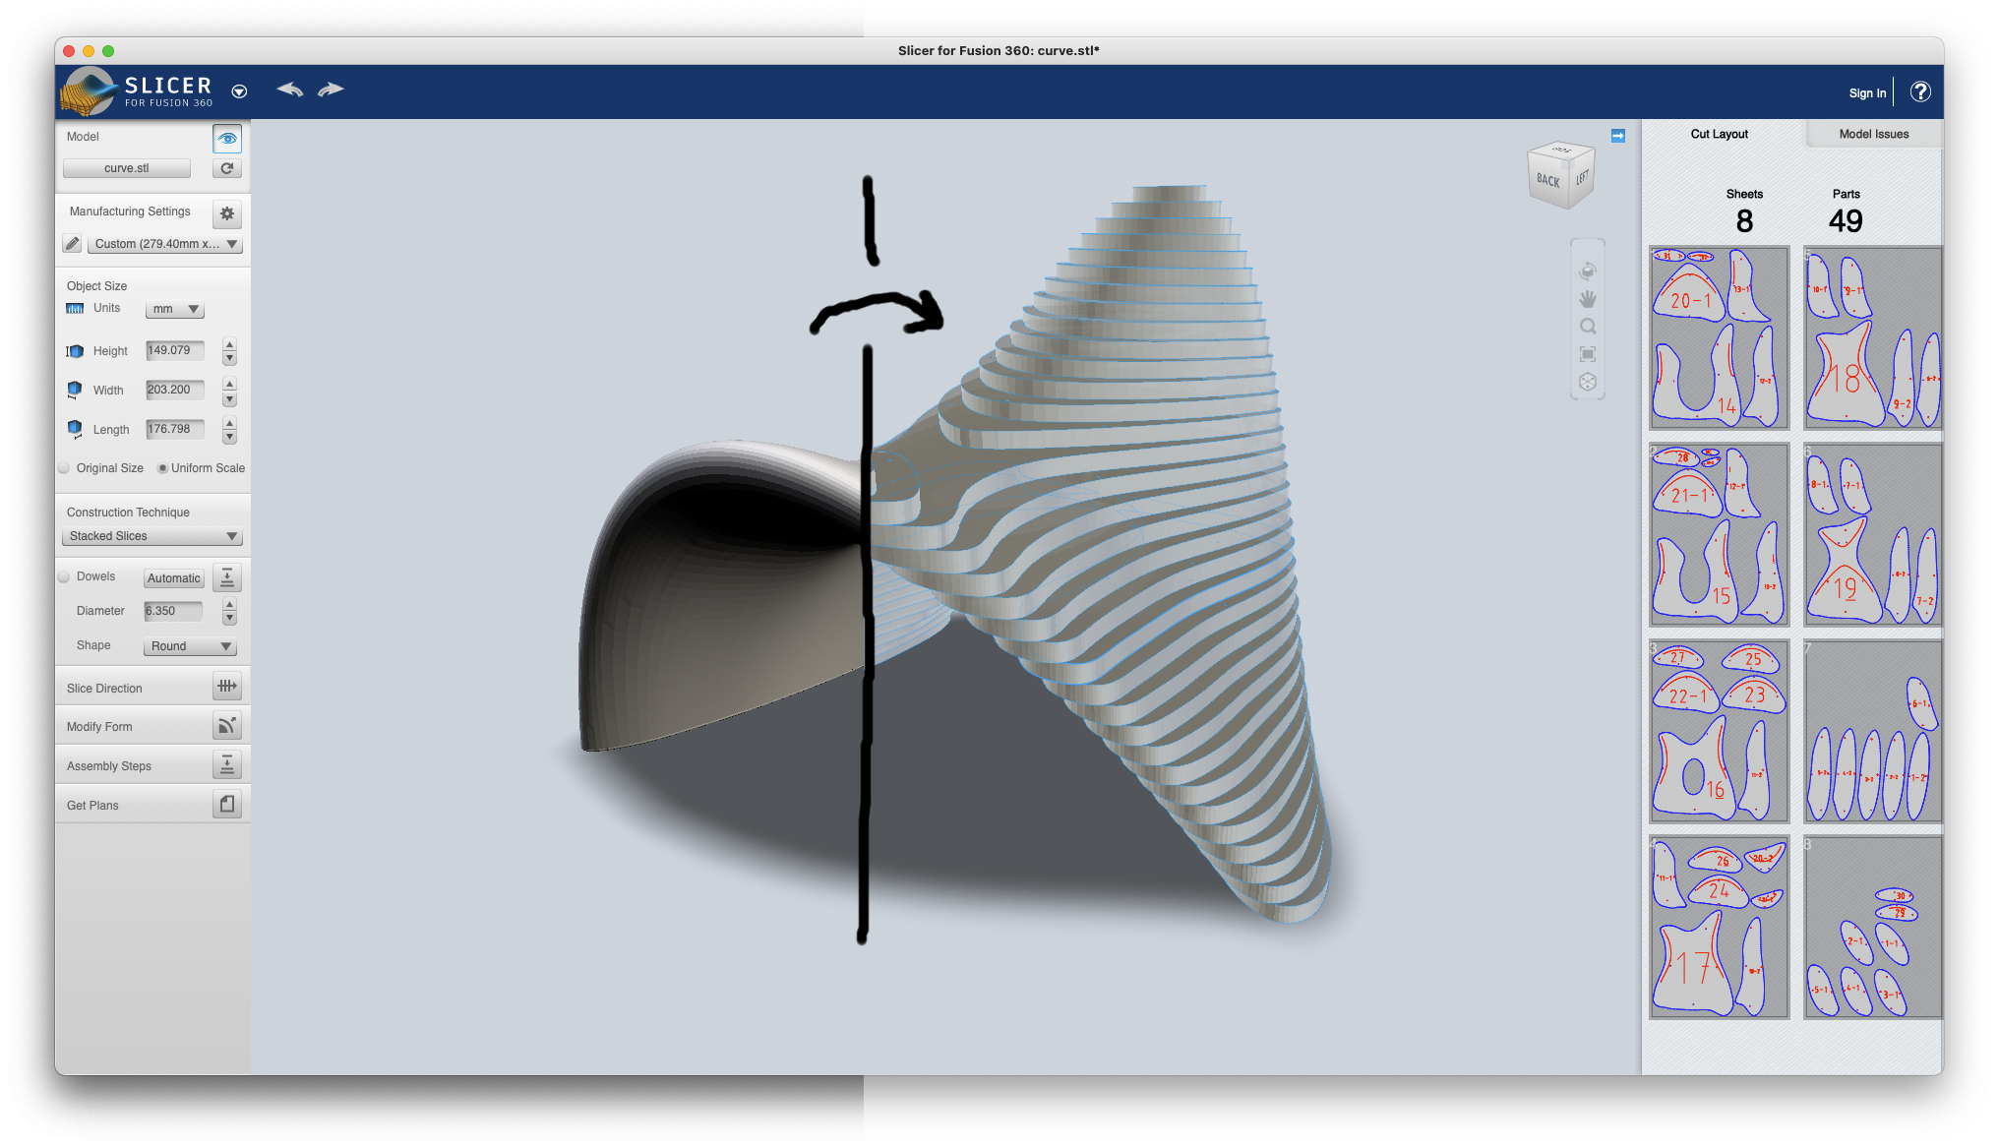
Task: Select the Orbit navigation tool
Action: click(1587, 272)
